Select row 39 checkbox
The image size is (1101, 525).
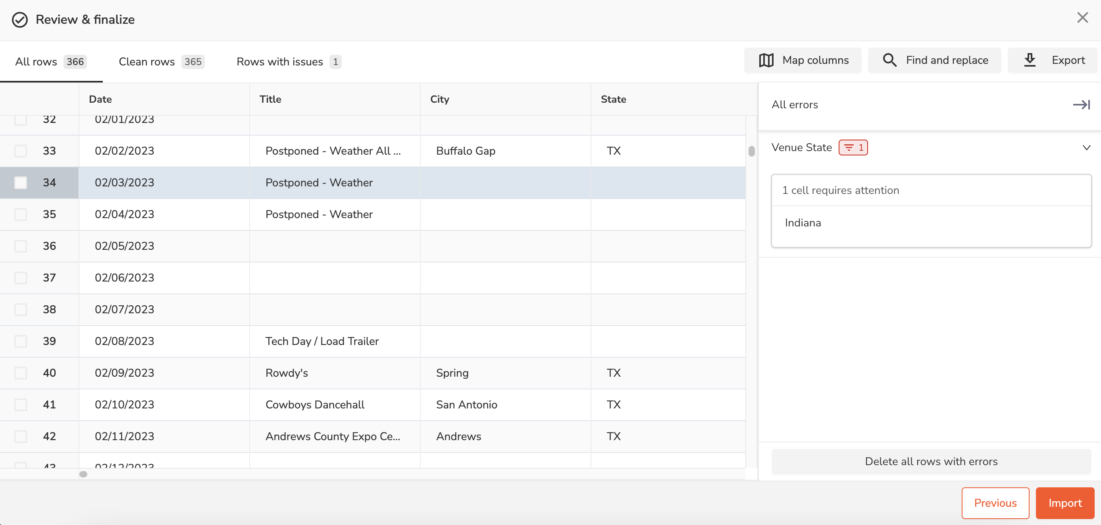pyautogui.click(x=21, y=341)
